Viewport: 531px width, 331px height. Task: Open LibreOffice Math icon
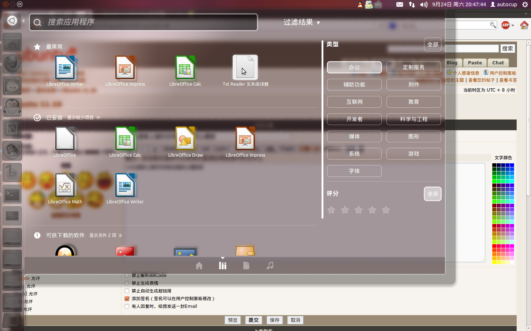point(65,186)
